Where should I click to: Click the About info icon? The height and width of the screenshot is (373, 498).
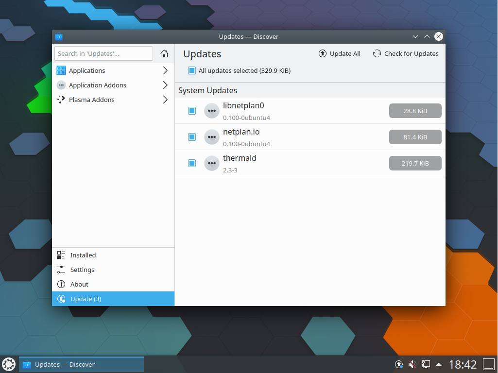click(61, 285)
